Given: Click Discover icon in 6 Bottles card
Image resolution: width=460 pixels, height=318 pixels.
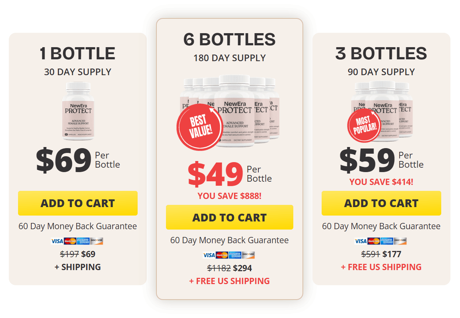Looking at the screenshot, I should pyautogui.click(x=248, y=255).
